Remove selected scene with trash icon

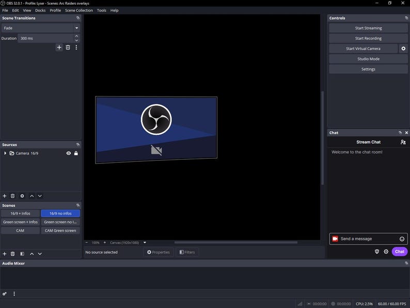tap(12, 254)
